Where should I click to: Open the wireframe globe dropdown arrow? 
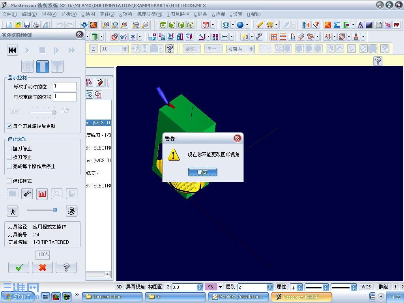(x=233, y=25)
